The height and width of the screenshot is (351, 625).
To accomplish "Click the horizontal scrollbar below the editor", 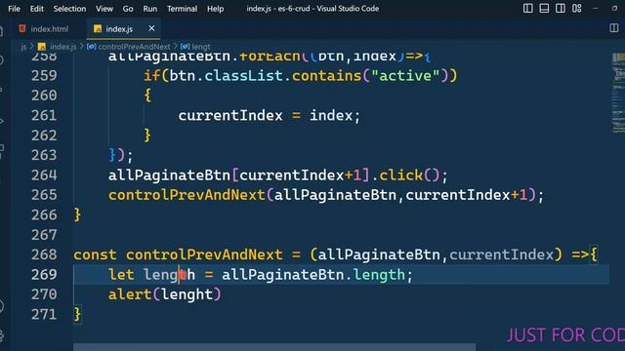I will (274, 347).
